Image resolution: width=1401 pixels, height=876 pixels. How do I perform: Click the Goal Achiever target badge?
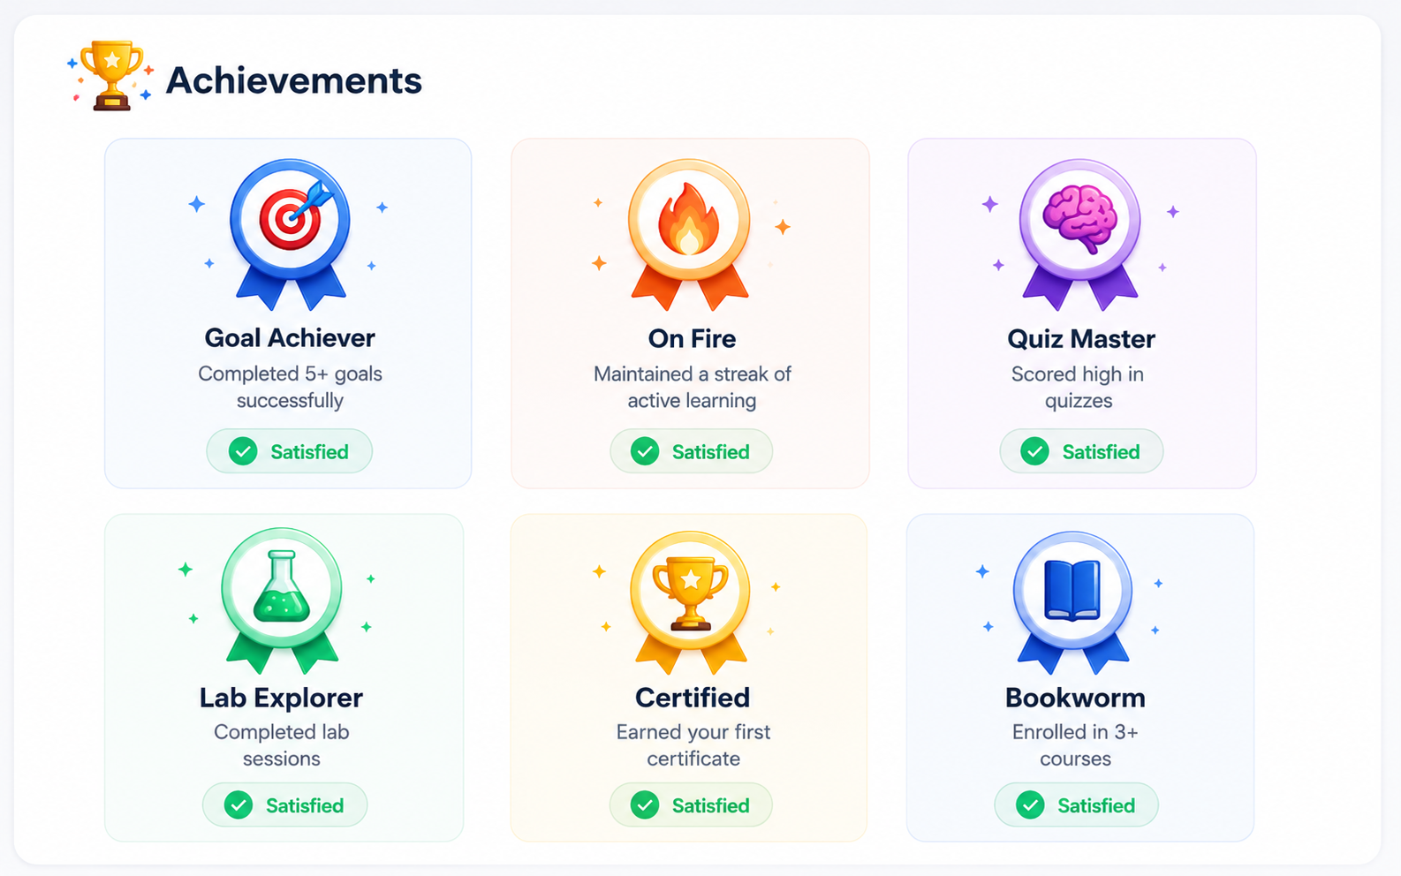(x=290, y=234)
